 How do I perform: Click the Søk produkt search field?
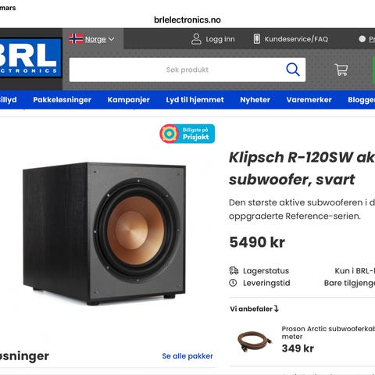(177, 70)
